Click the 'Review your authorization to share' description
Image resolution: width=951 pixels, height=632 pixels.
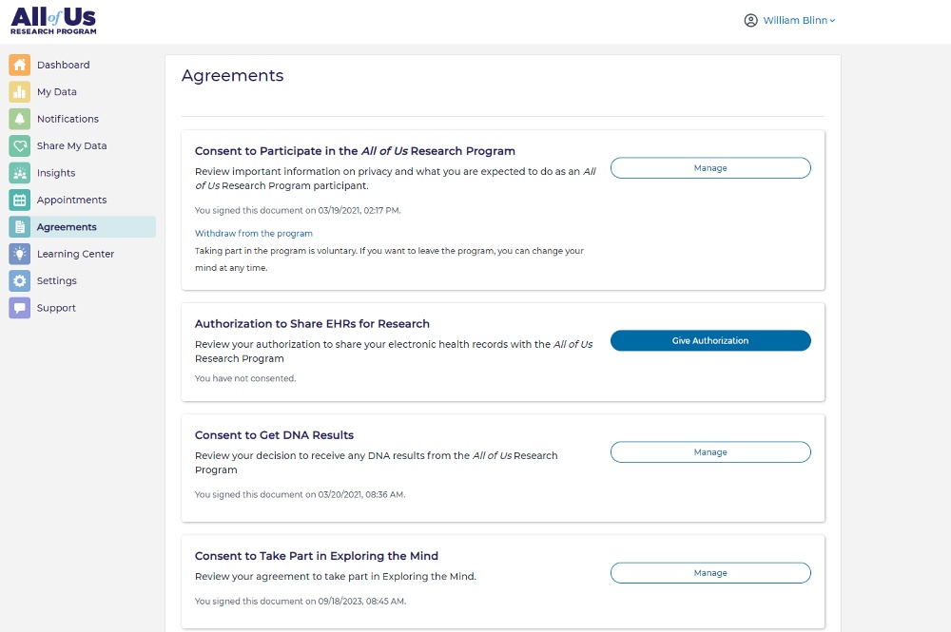click(394, 352)
